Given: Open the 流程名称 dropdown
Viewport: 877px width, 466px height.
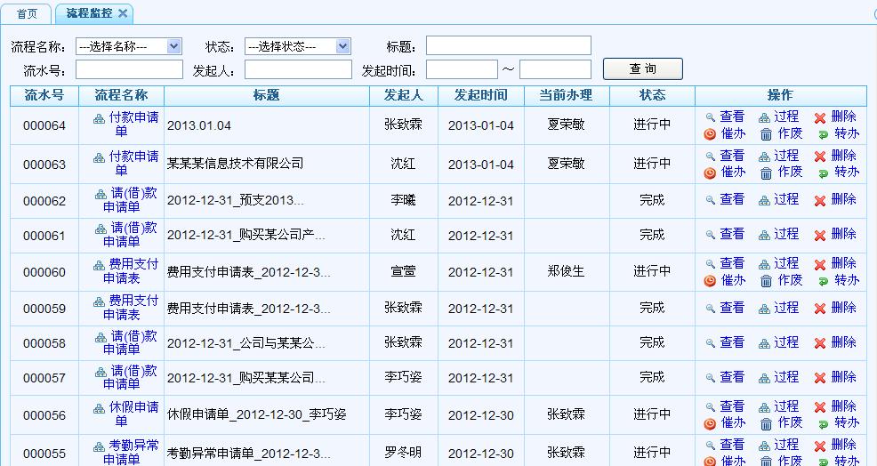Looking at the screenshot, I should point(129,46).
